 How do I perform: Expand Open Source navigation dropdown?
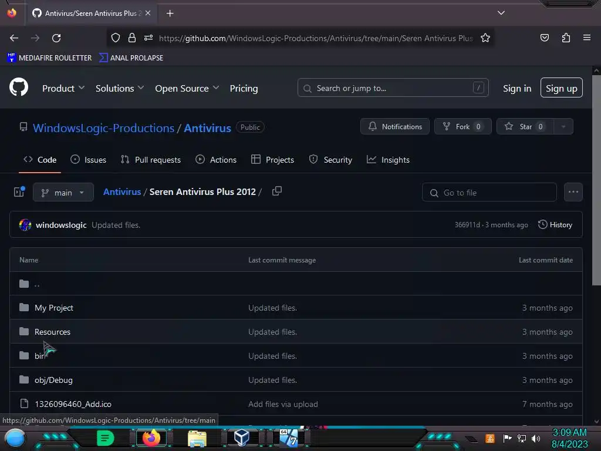pyautogui.click(x=187, y=88)
